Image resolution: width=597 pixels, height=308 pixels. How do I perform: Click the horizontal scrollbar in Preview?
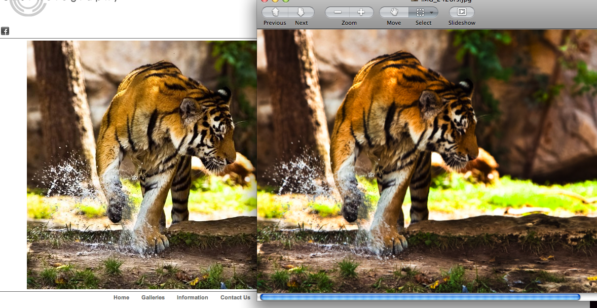[x=420, y=297]
